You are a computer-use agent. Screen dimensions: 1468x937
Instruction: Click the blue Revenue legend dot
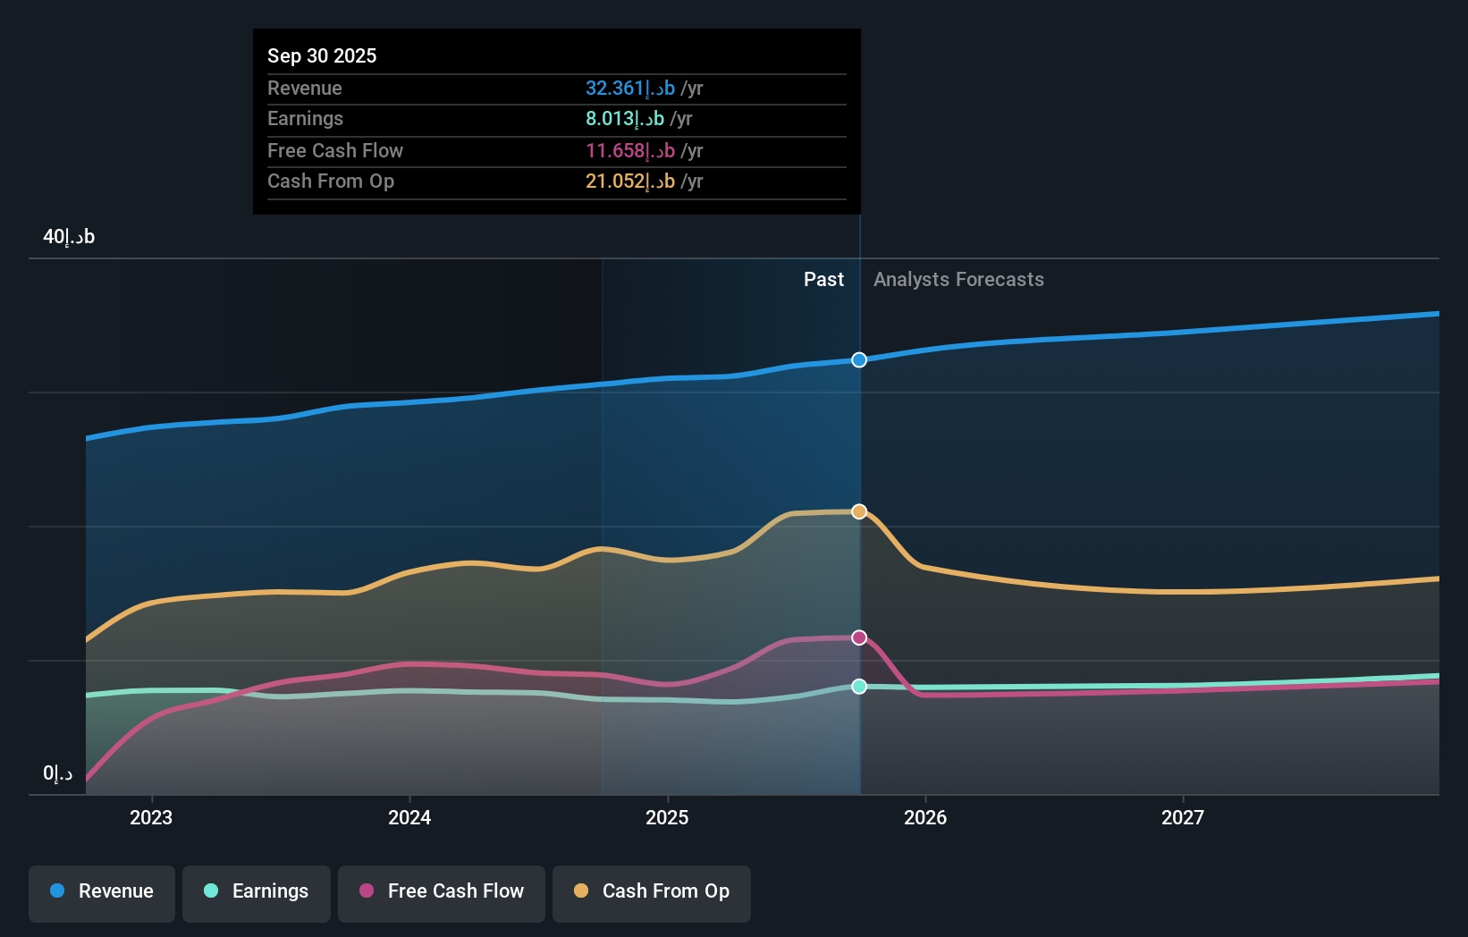(58, 891)
